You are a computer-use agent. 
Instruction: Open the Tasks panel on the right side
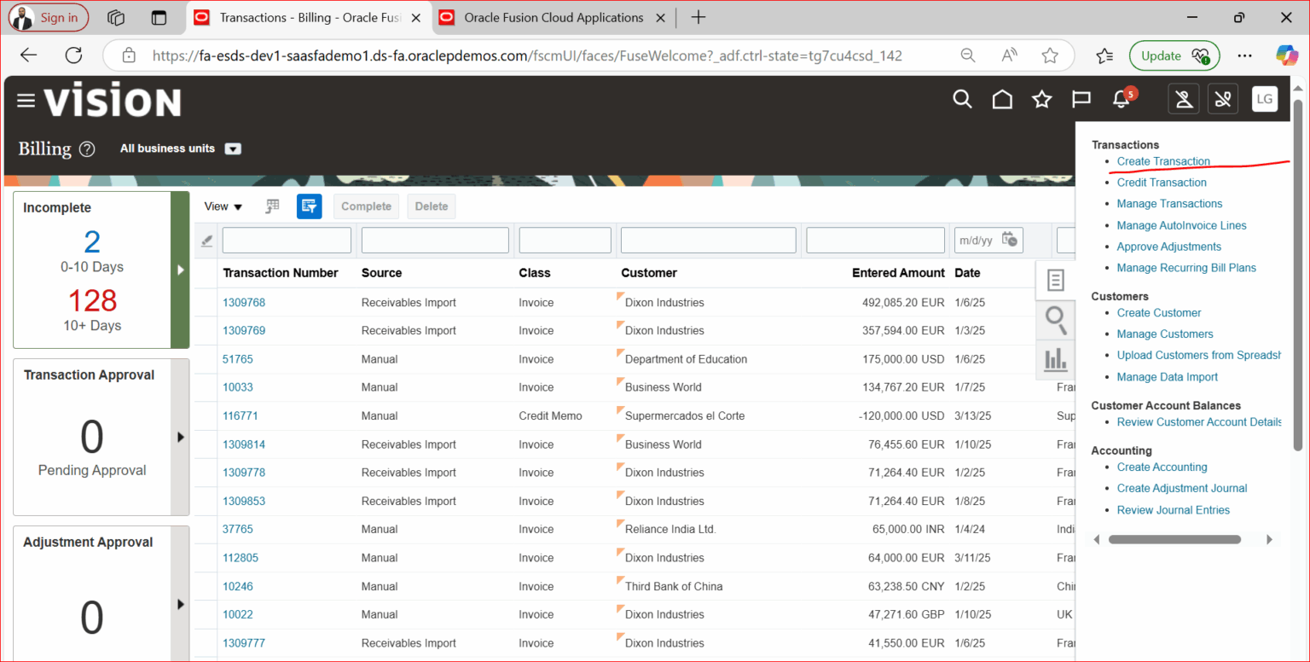[x=1056, y=280]
